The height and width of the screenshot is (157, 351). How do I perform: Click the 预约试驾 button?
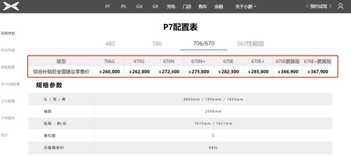(x=318, y=6)
